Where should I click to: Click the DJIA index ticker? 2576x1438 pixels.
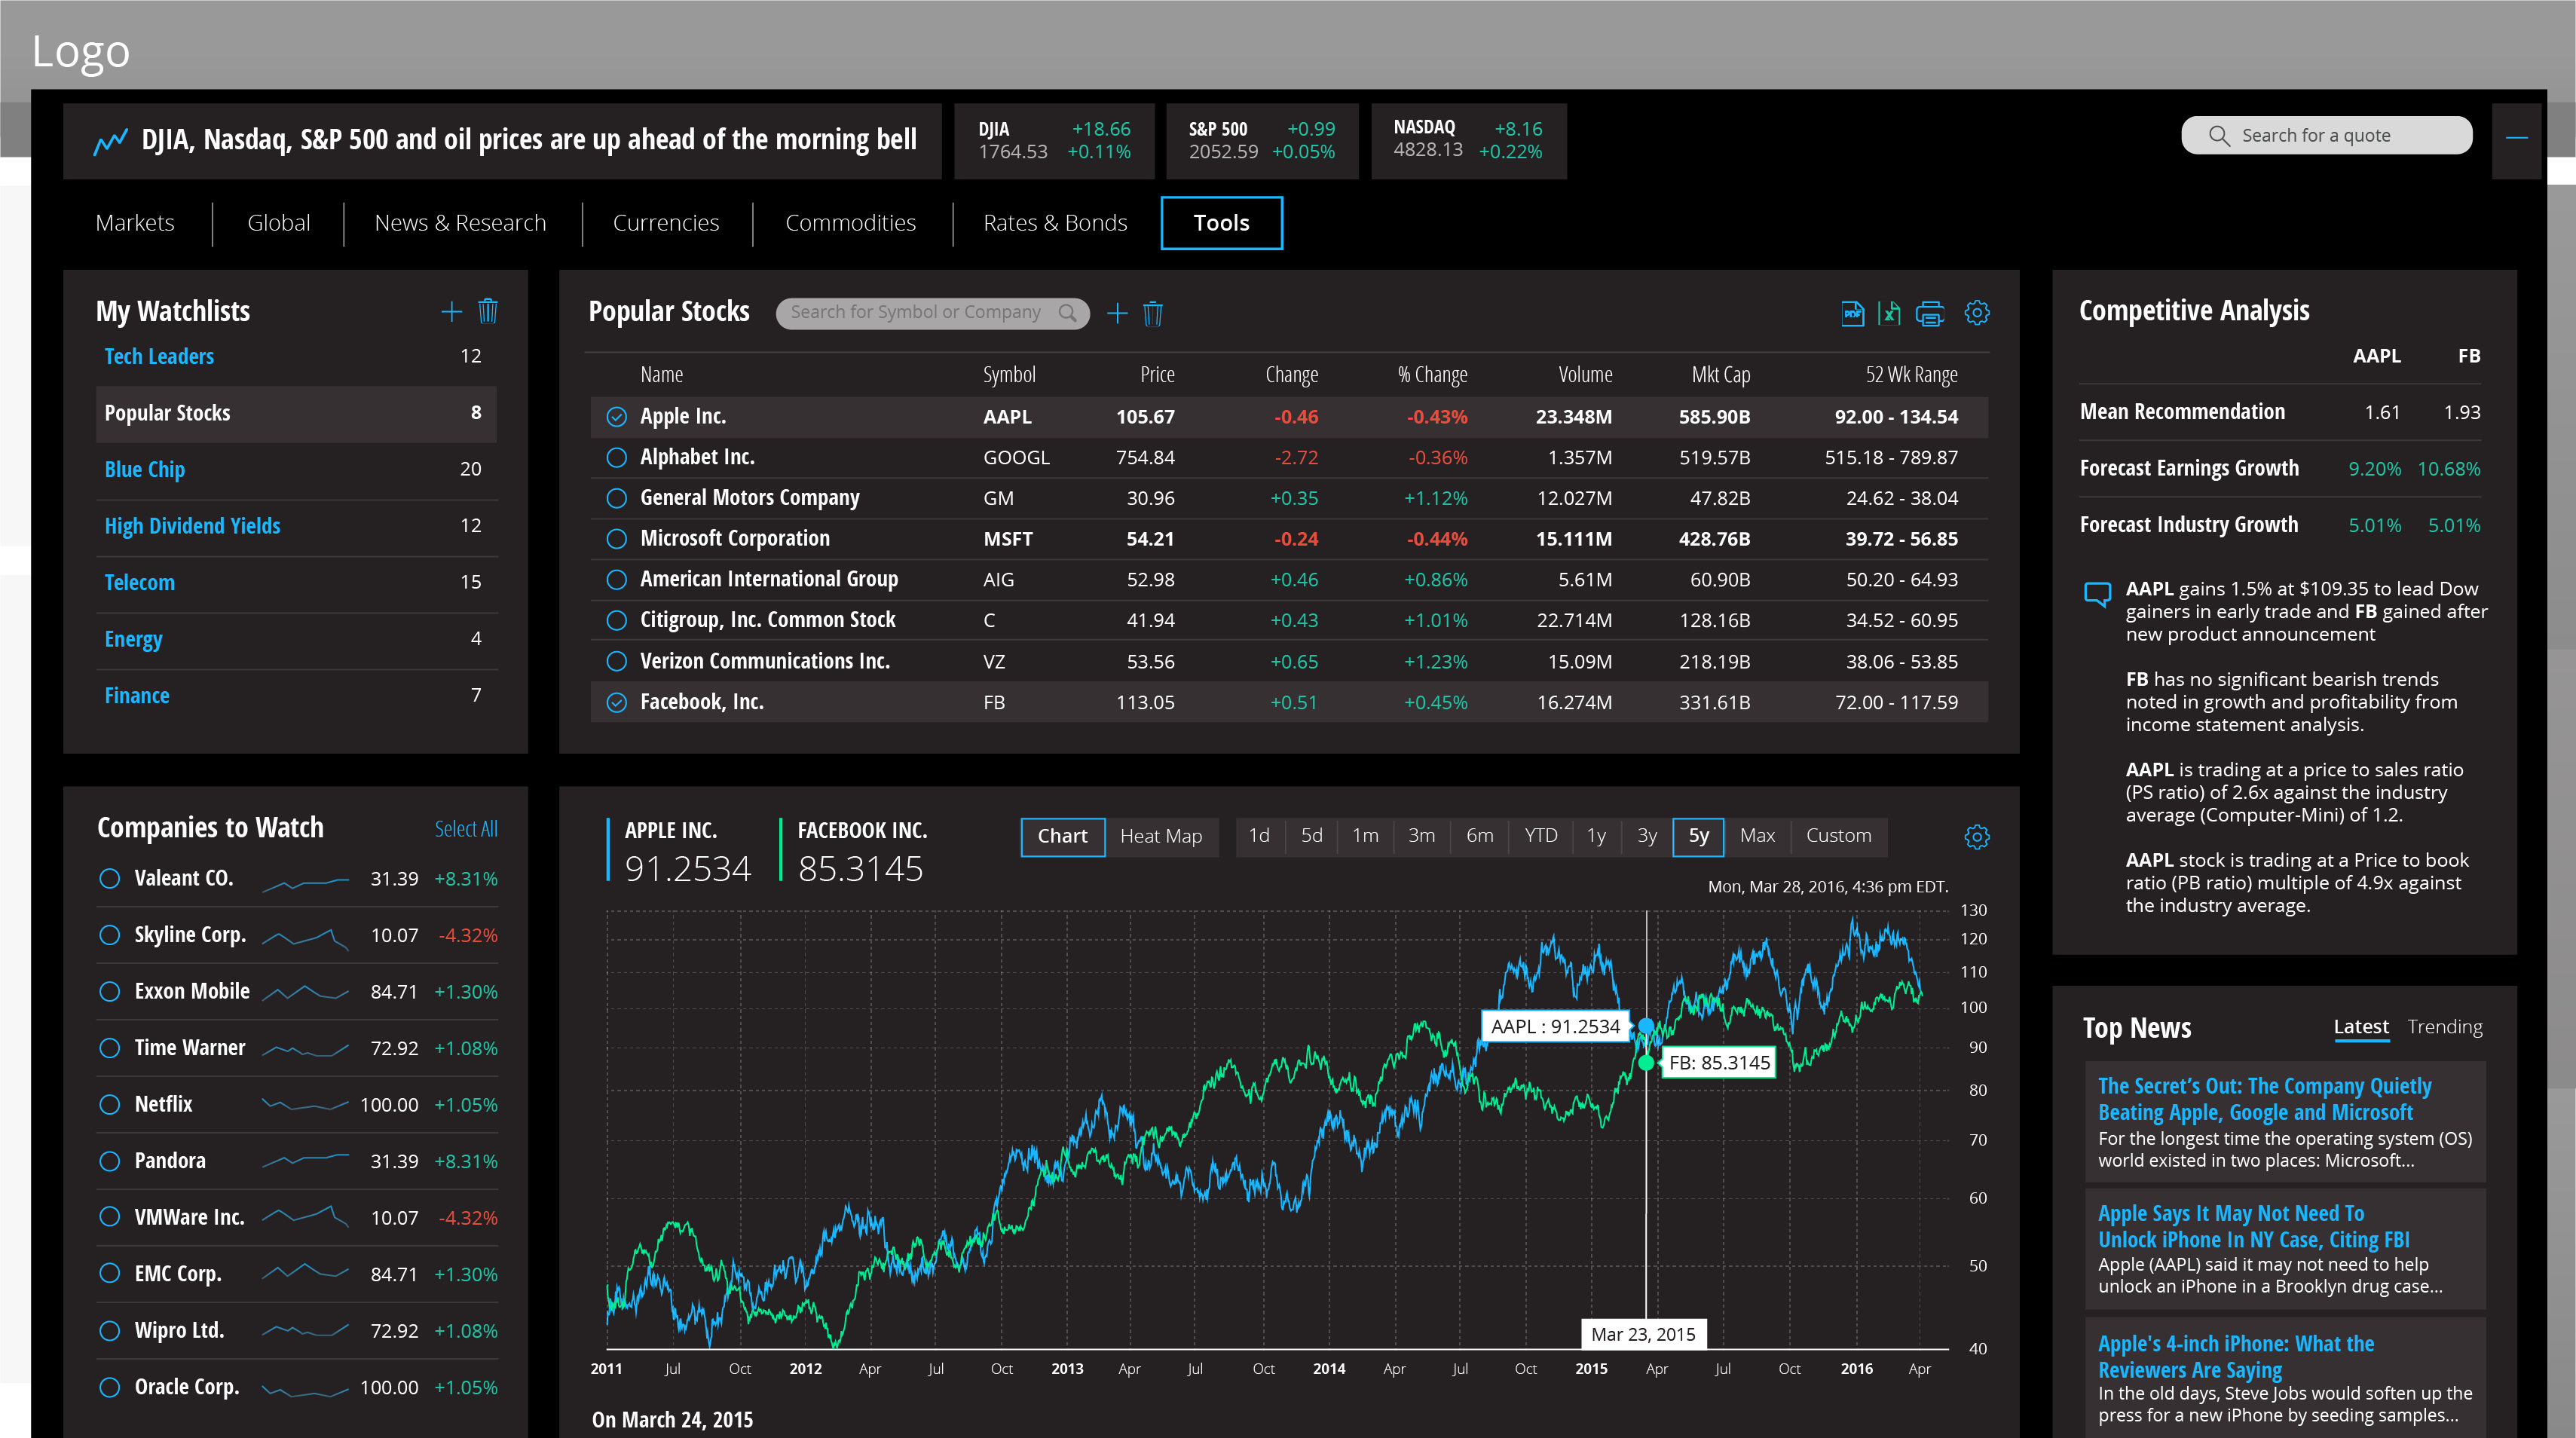tap(1054, 141)
